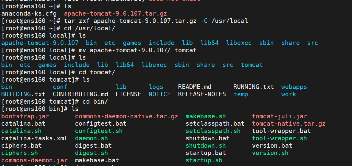Click the blue -C option in tar command
The width and height of the screenshot is (352, 166).
tap(204, 21)
